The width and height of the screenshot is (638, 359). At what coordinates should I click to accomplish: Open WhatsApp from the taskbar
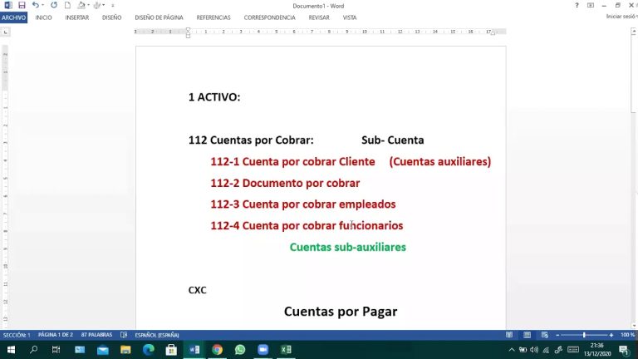point(240,350)
